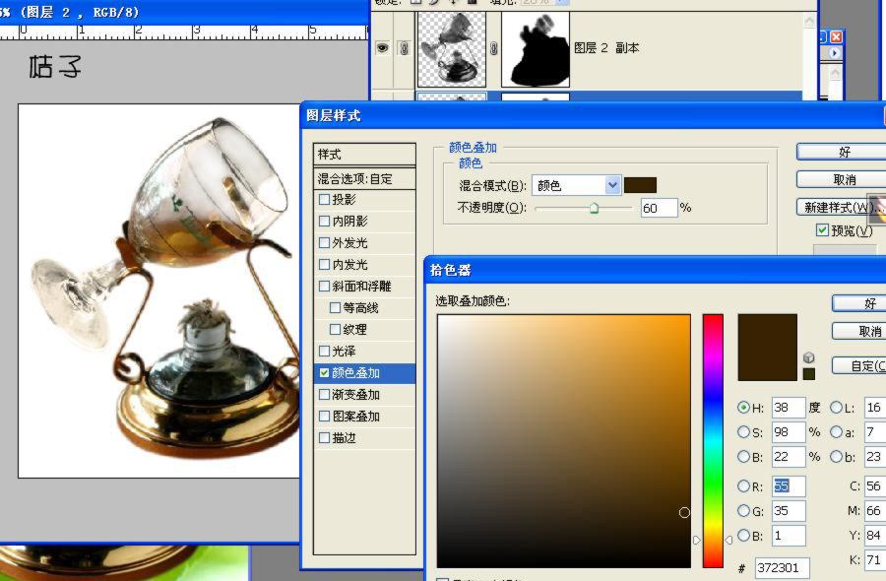Select the S saturation radio button
Image resolution: width=886 pixels, height=581 pixels.
[x=743, y=431]
